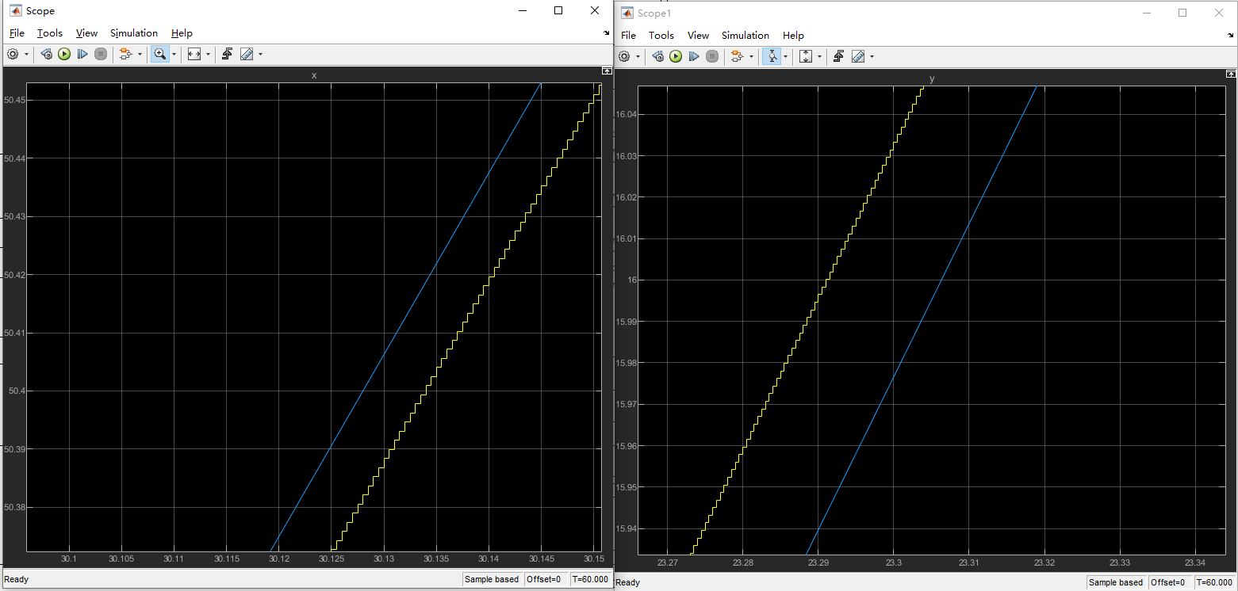This screenshot has height=591, width=1238.
Task: Click the grey stop button in Scope window
Action: [x=101, y=55]
